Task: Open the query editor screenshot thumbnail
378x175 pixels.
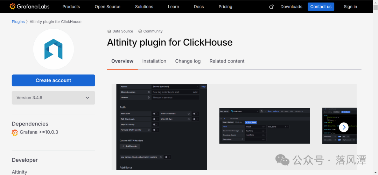Action: click(x=265, y=126)
